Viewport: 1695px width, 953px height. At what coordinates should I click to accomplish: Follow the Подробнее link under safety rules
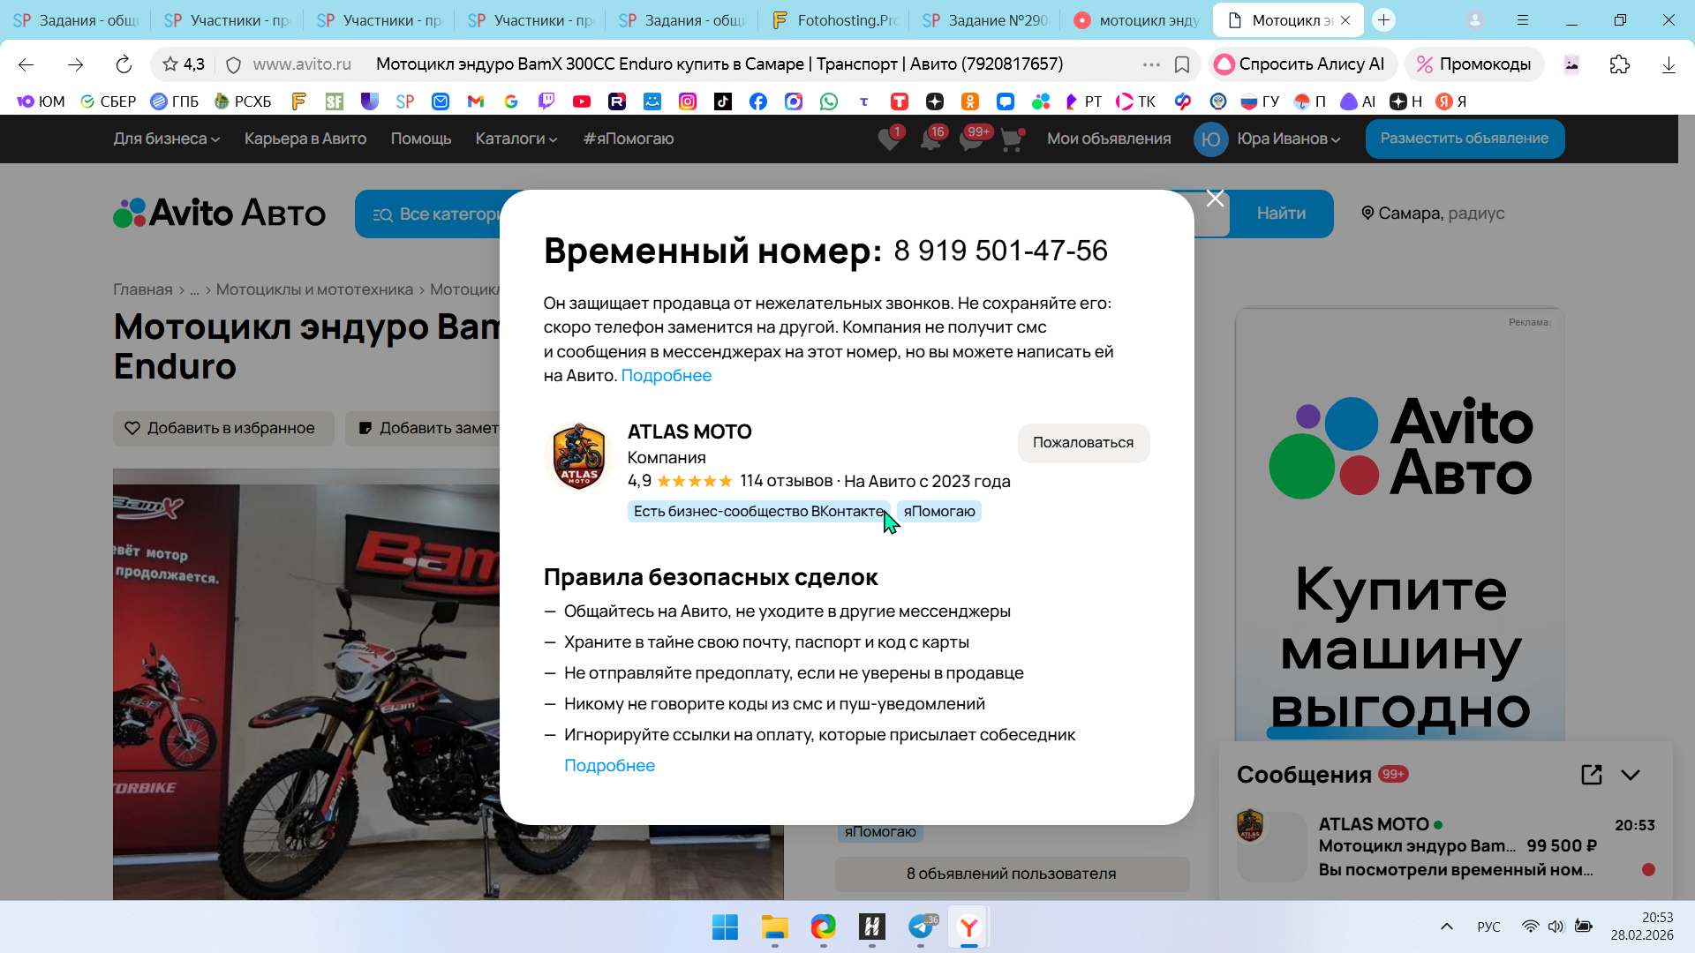609,765
